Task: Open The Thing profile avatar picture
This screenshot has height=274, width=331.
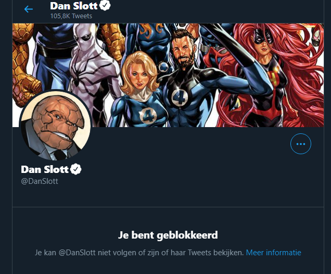Action: click(56, 125)
